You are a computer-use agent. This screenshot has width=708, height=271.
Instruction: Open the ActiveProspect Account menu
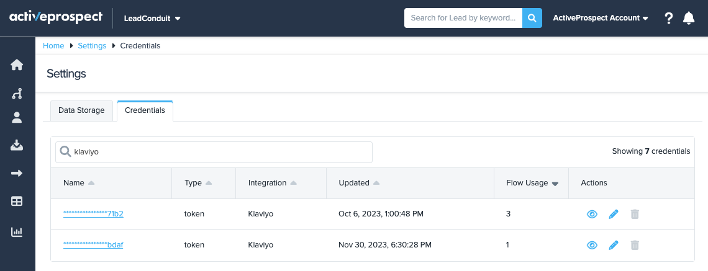[x=600, y=19]
